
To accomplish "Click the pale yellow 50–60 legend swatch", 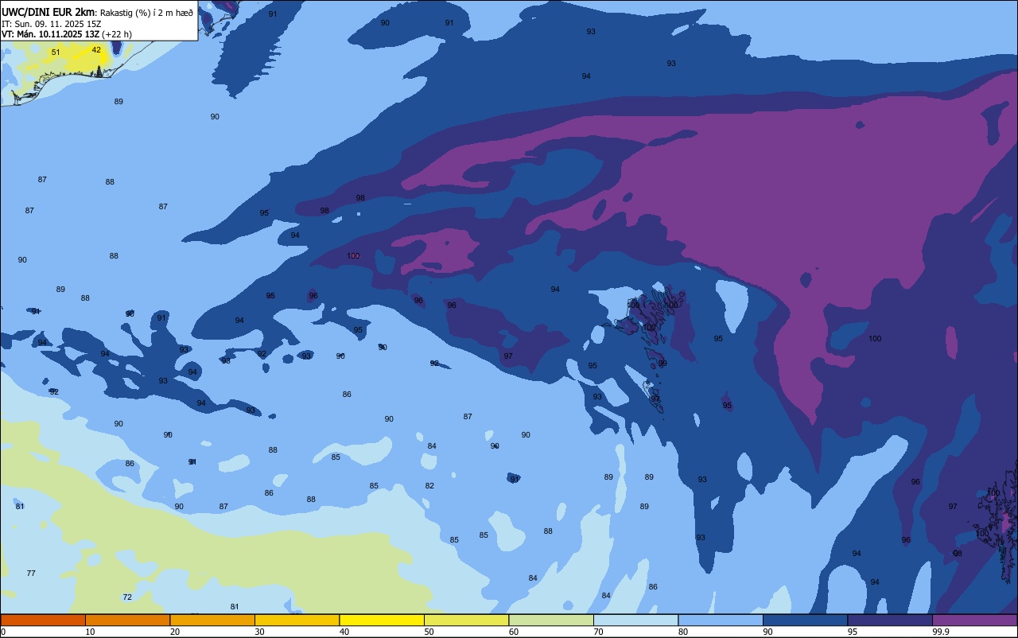I will (x=466, y=620).
